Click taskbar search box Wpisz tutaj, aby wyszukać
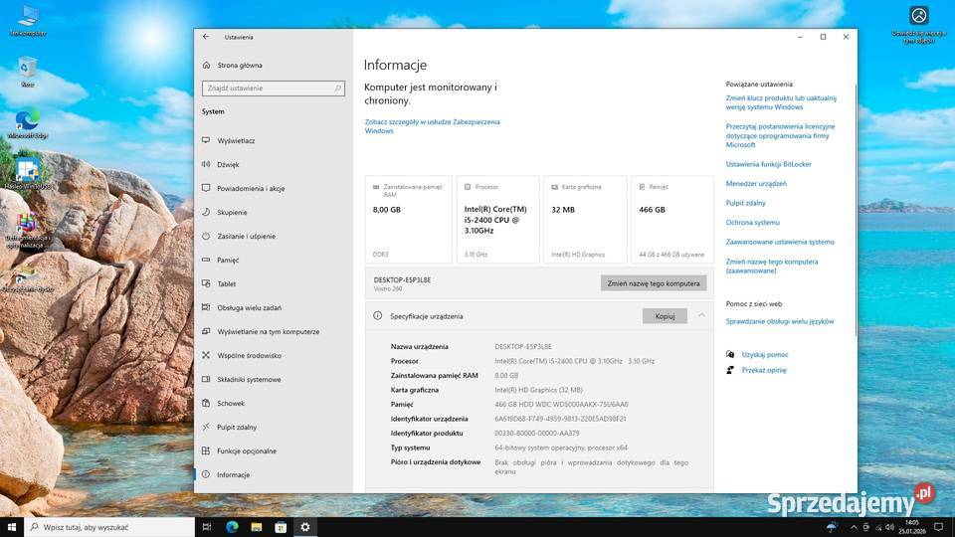Image resolution: width=955 pixels, height=537 pixels. coord(109,527)
